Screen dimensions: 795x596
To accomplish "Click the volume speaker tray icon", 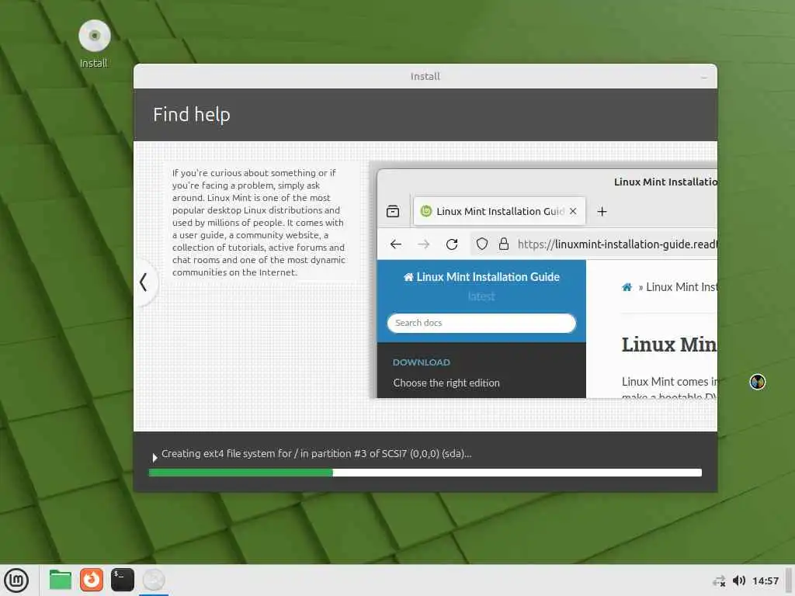I will click(739, 580).
